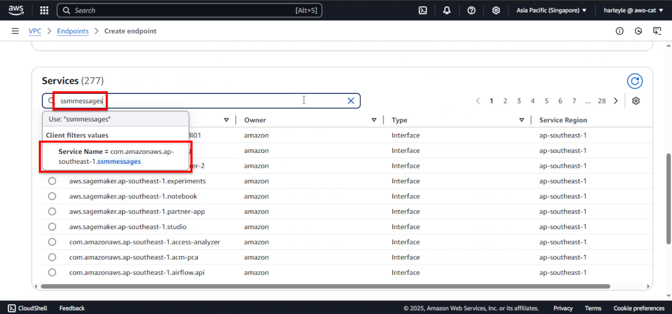Open the harleyle @ awo-cat account menu
The width and height of the screenshot is (672, 314).
[x=633, y=10]
